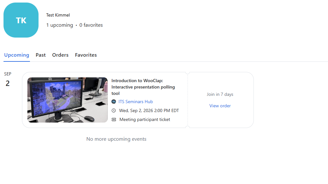Open the ITS Seminars Hub link

136,102
